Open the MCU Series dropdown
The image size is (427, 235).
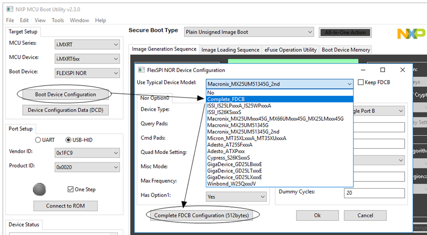[x=87, y=45]
